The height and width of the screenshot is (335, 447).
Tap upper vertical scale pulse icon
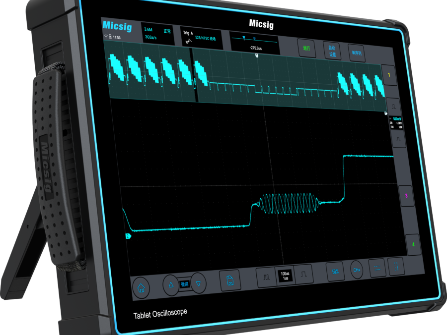pyautogui.click(x=393, y=106)
